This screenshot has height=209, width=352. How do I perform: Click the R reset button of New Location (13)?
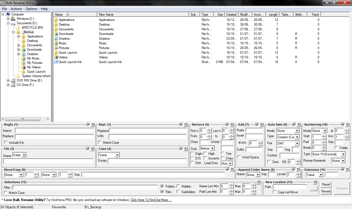(315, 182)
